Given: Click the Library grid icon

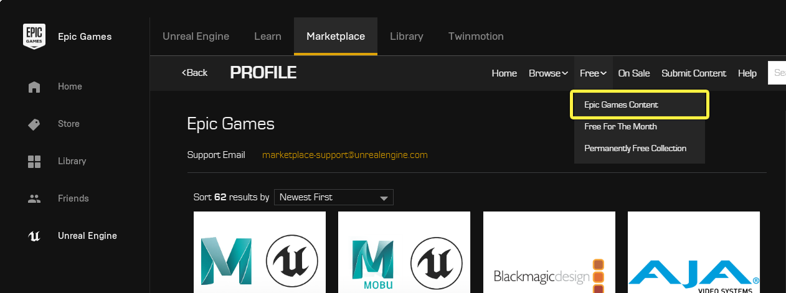Looking at the screenshot, I should click(x=34, y=161).
